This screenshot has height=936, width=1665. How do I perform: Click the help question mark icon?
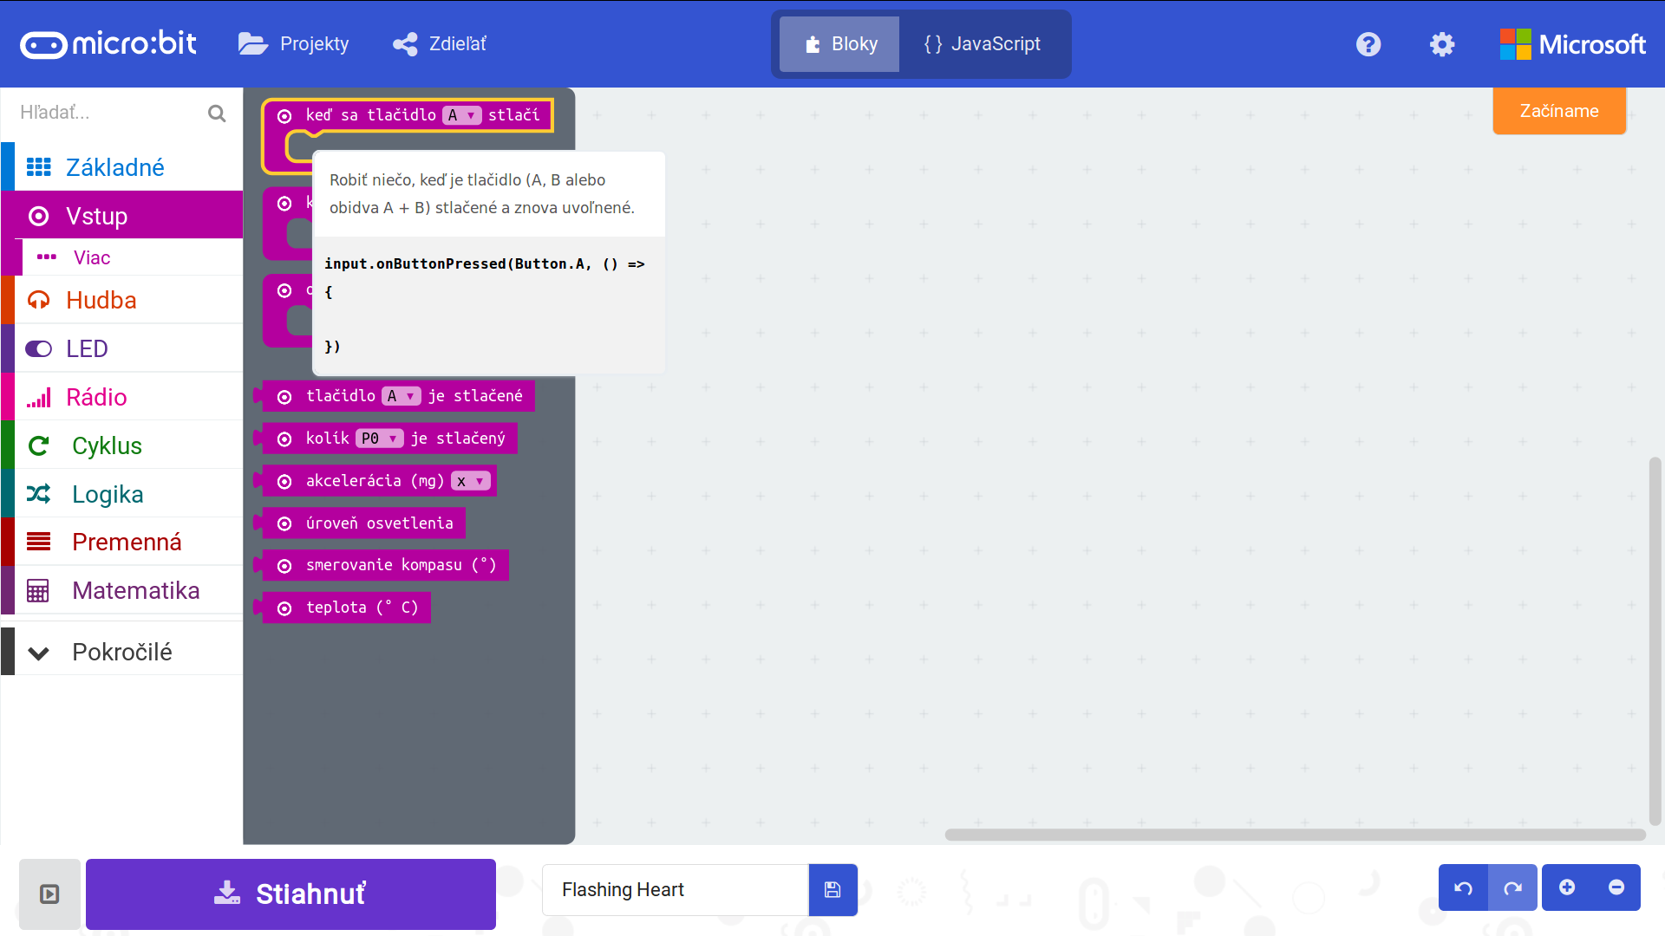click(1368, 44)
